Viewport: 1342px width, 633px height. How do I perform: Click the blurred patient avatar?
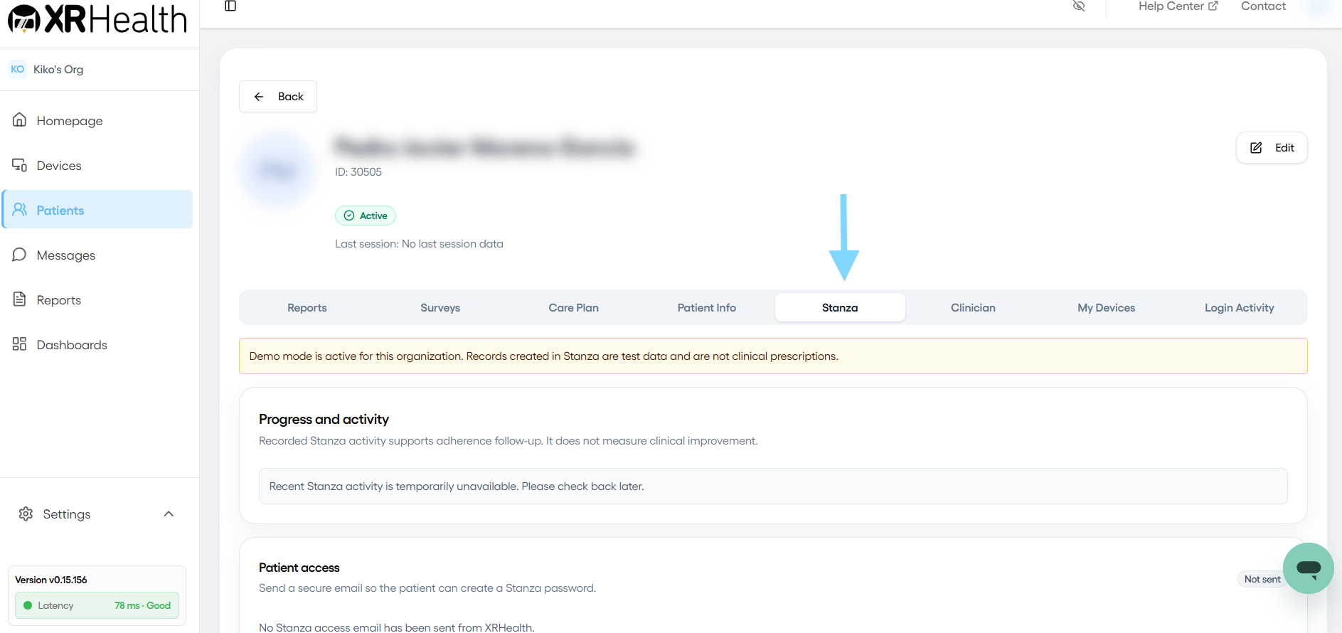(x=278, y=170)
